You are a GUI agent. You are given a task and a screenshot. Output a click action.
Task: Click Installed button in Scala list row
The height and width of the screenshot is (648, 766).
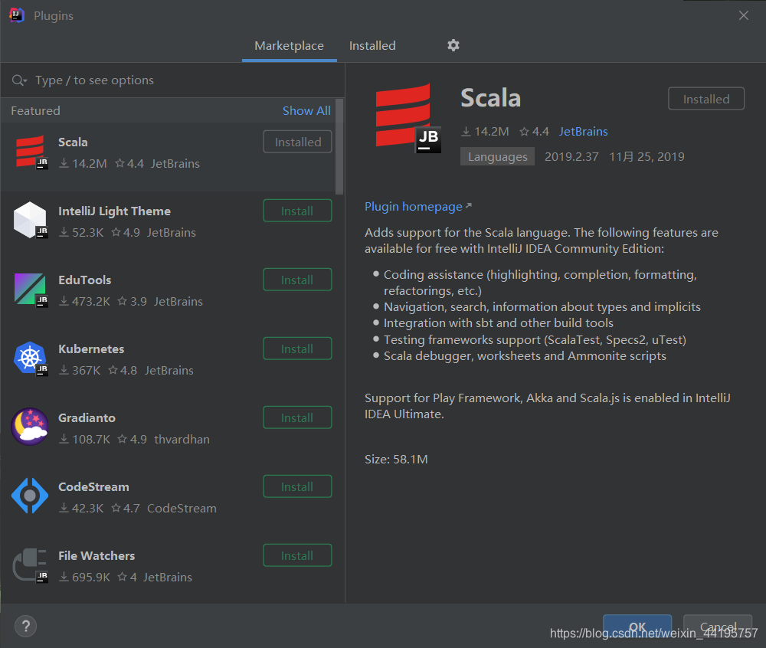pos(297,142)
